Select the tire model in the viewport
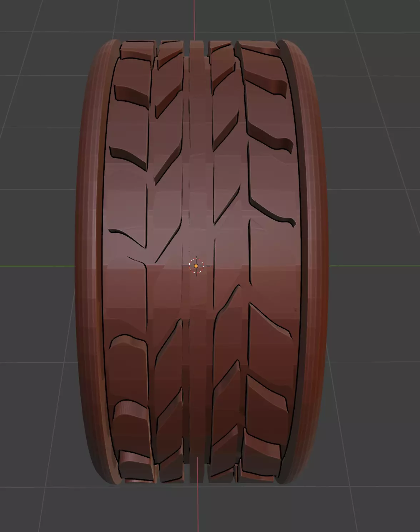This screenshot has width=420, height=532. click(201, 262)
